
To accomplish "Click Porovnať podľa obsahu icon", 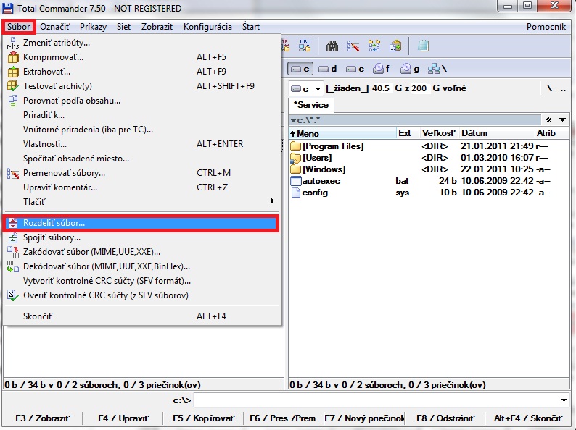I will click(13, 101).
